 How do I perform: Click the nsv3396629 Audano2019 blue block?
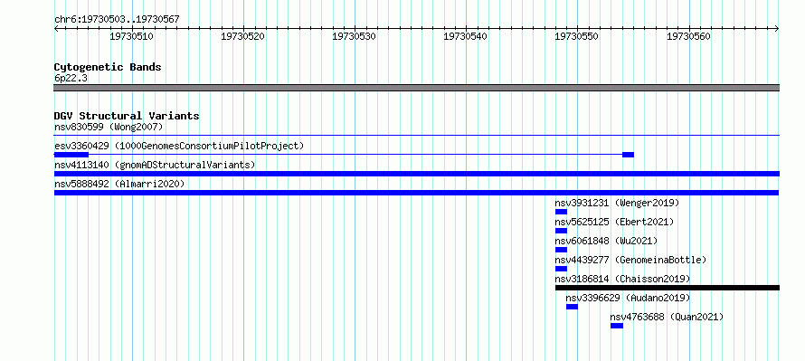(x=572, y=307)
